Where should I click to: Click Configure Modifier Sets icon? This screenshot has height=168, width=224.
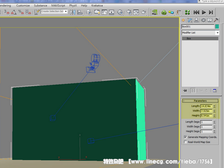215,91
